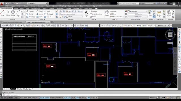Select the Polilinia tool
Viewport: 181px width, 101px height.
point(7,13)
